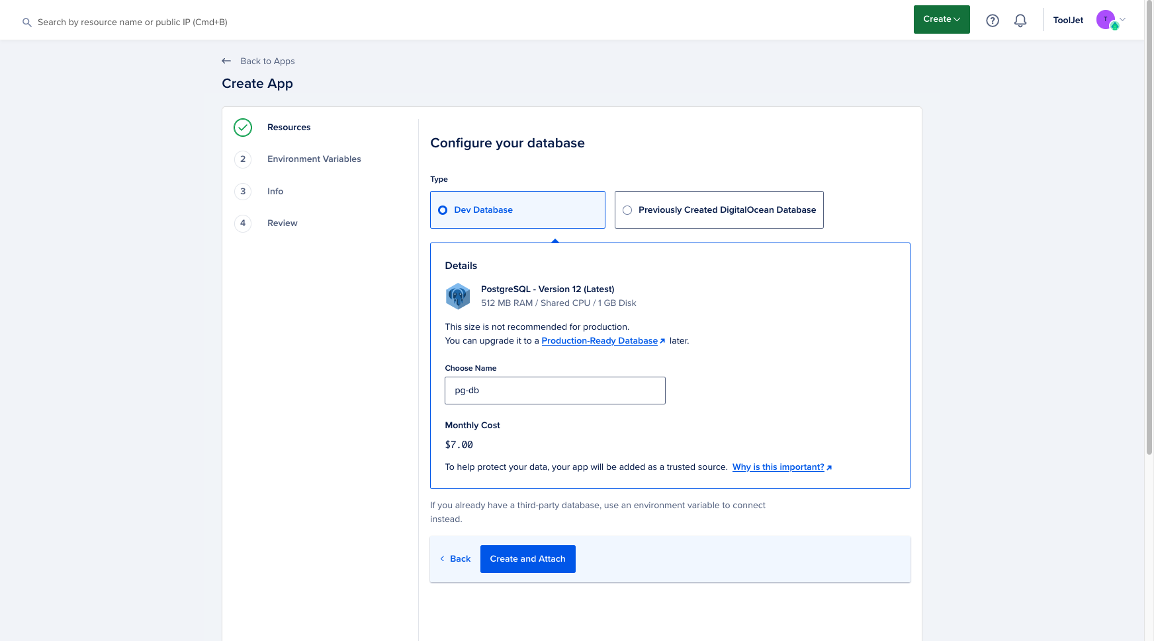Click the search magnifier icon
Image resolution: width=1154 pixels, height=641 pixels.
[x=27, y=22]
